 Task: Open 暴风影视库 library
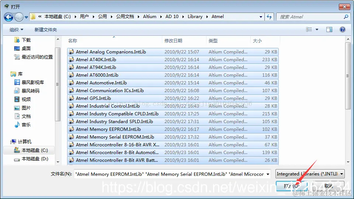29,82
